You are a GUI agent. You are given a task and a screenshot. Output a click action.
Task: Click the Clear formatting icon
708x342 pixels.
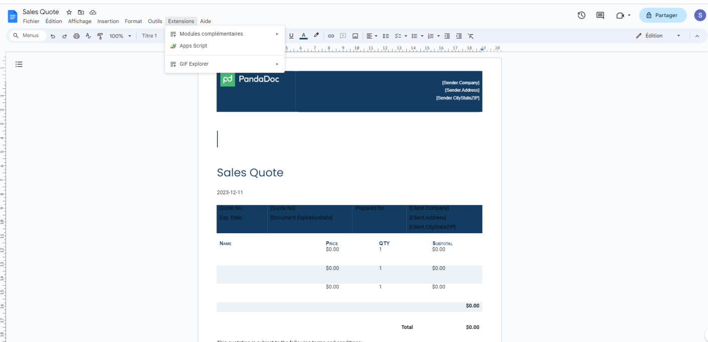(x=471, y=36)
